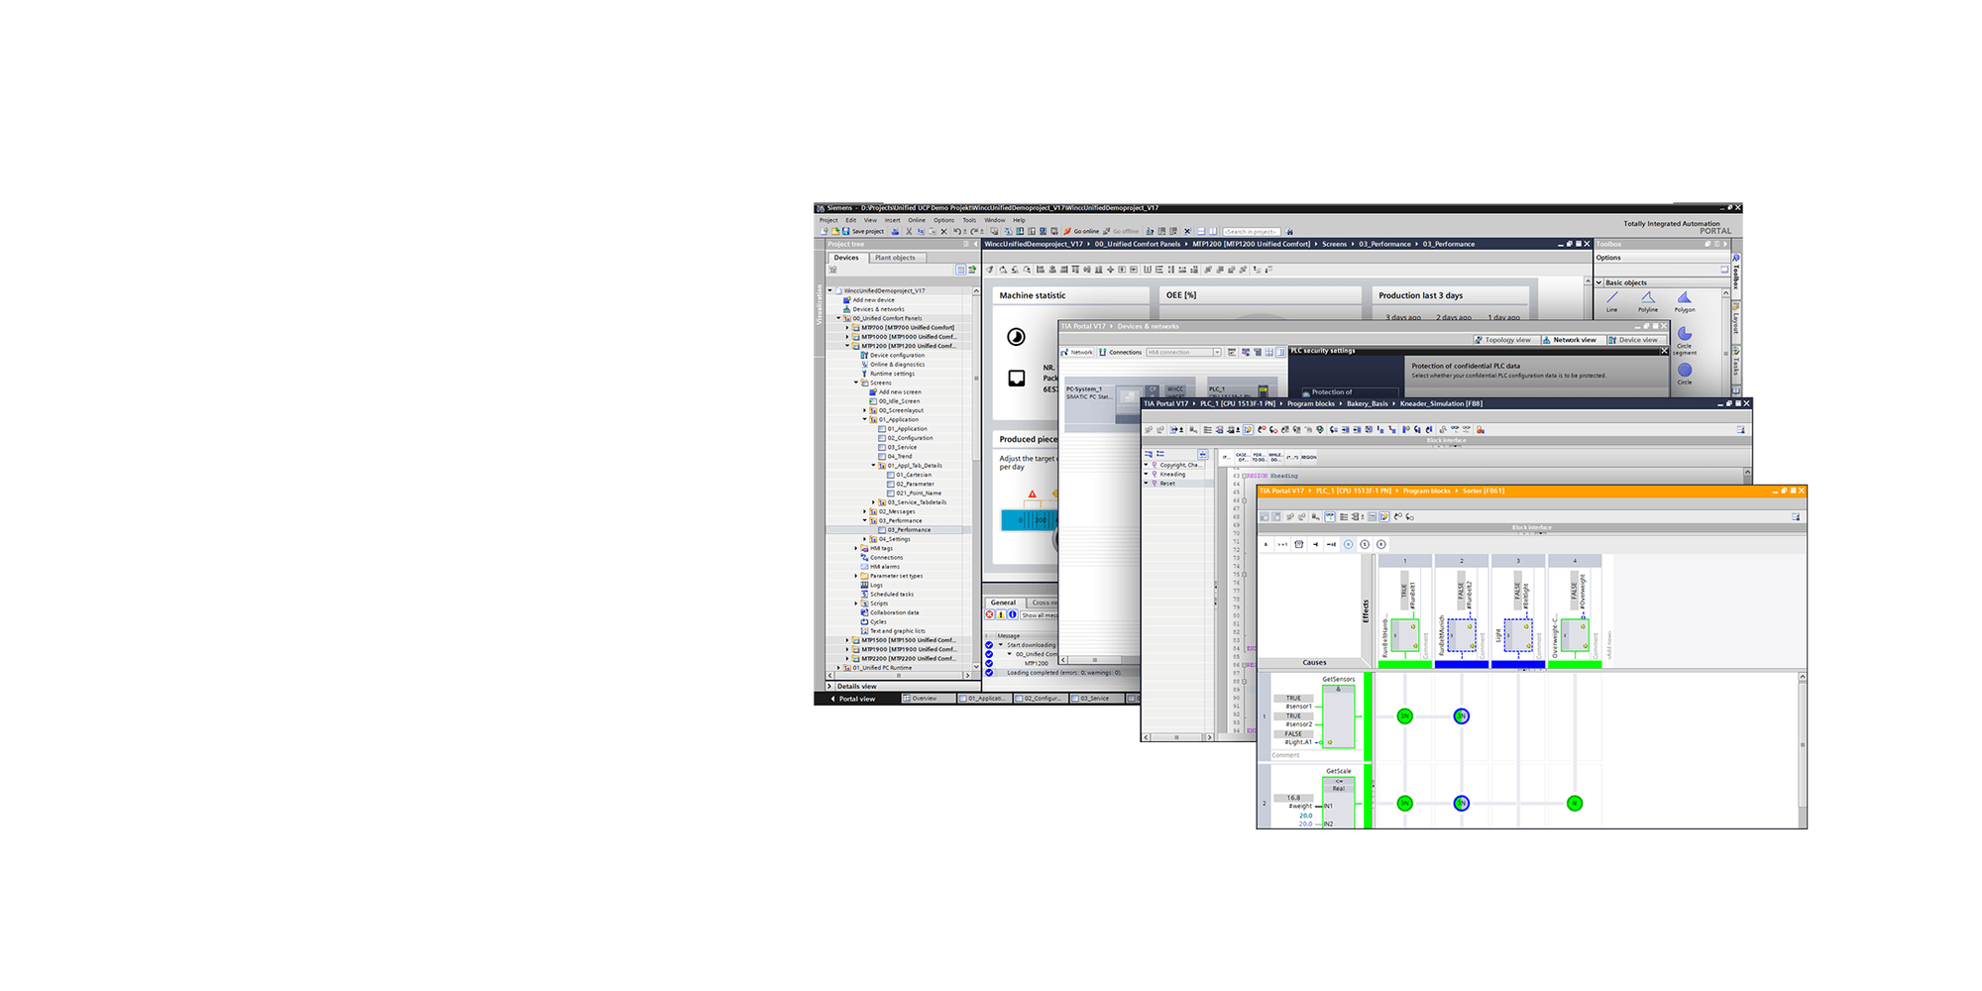
Task: Switch to Network view tab
Action: (x=1573, y=340)
